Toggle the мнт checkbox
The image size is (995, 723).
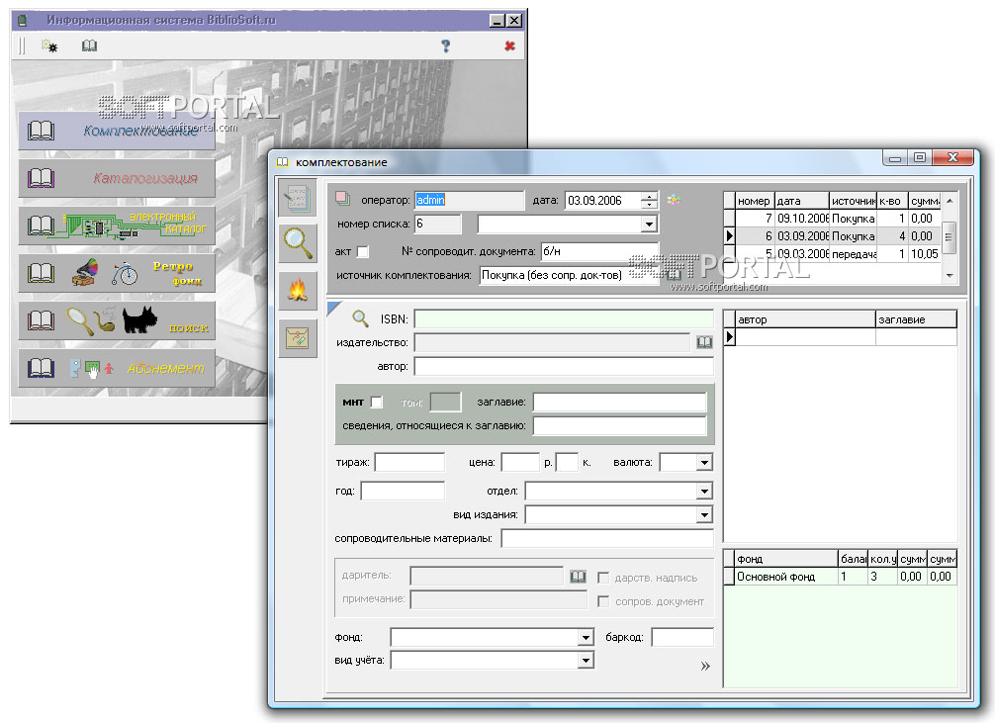[376, 402]
